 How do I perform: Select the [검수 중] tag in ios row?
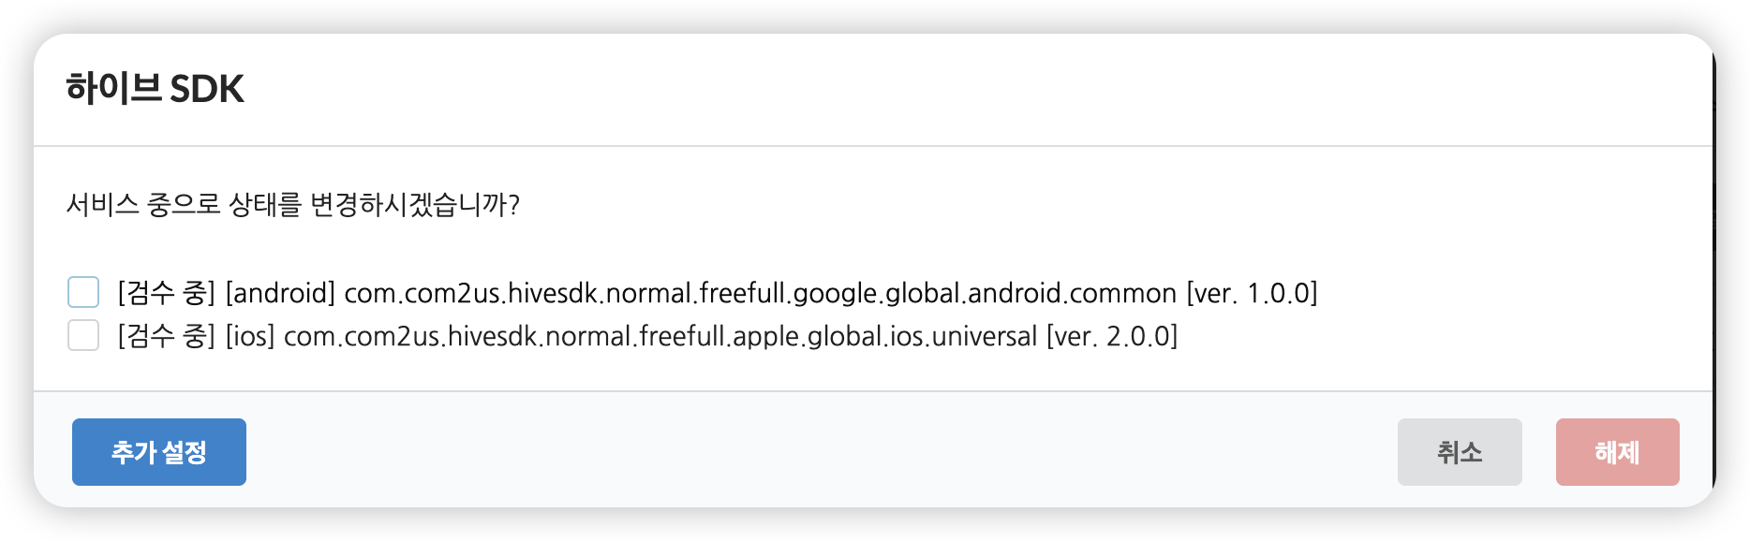166,336
